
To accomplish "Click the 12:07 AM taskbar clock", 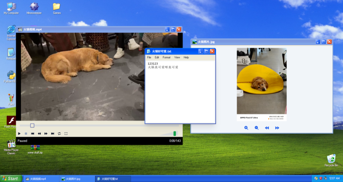I will (x=334, y=179).
